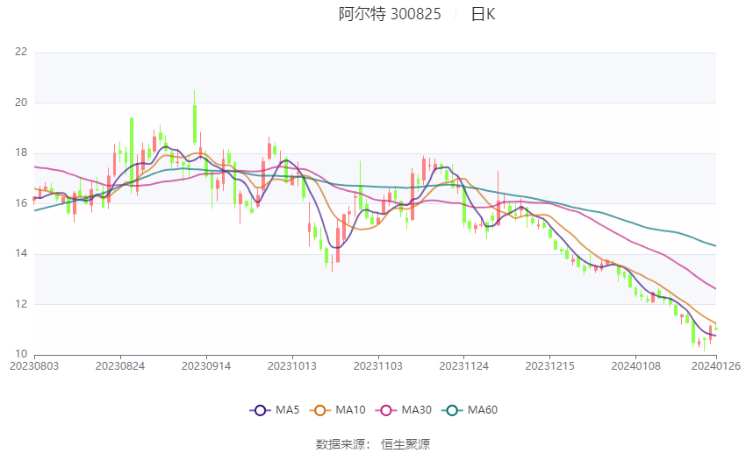Click the data source 恒生聚源 text
746x453 pixels.
coord(405,444)
